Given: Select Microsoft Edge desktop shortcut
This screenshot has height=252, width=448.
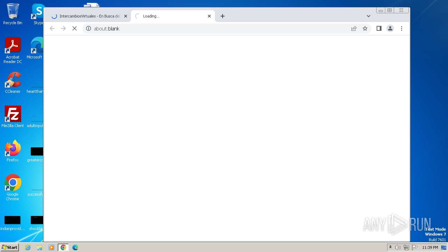Looking at the screenshot, I should [x=35, y=48].
